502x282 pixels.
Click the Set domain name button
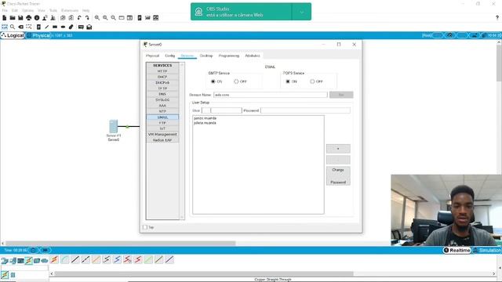click(x=341, y=95)
